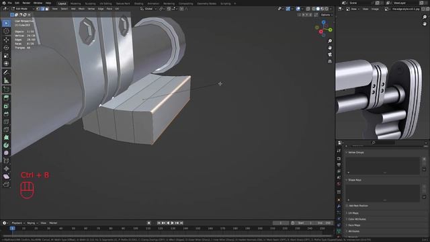Click the Scene name field

pos(359,3)
